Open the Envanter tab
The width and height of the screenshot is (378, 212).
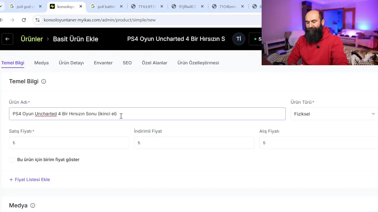pyautogui.click(x=103, y=63)
